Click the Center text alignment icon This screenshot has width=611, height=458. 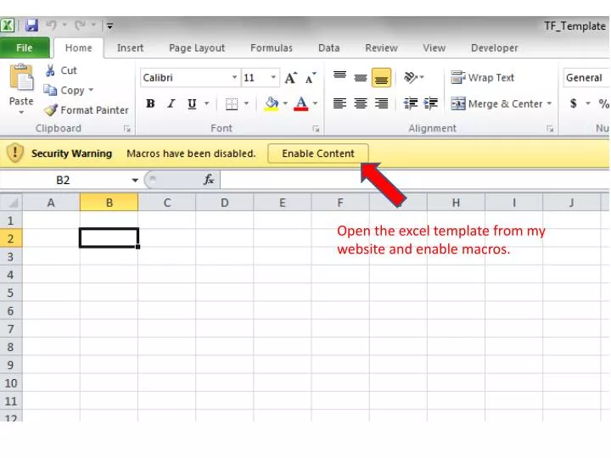tap(361, 103)
